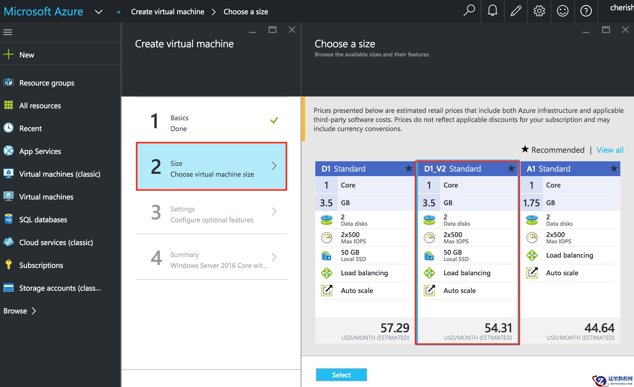Screen dimensions: 634x387
Task: Open the notifications bell icon
Action: (x=492, y=11)
